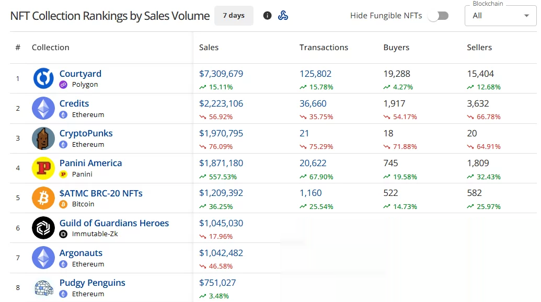Open the Argonauts collection link
The width and height of the screenshot is (541, 302).
pyautogui.click(x=80, y=253)
